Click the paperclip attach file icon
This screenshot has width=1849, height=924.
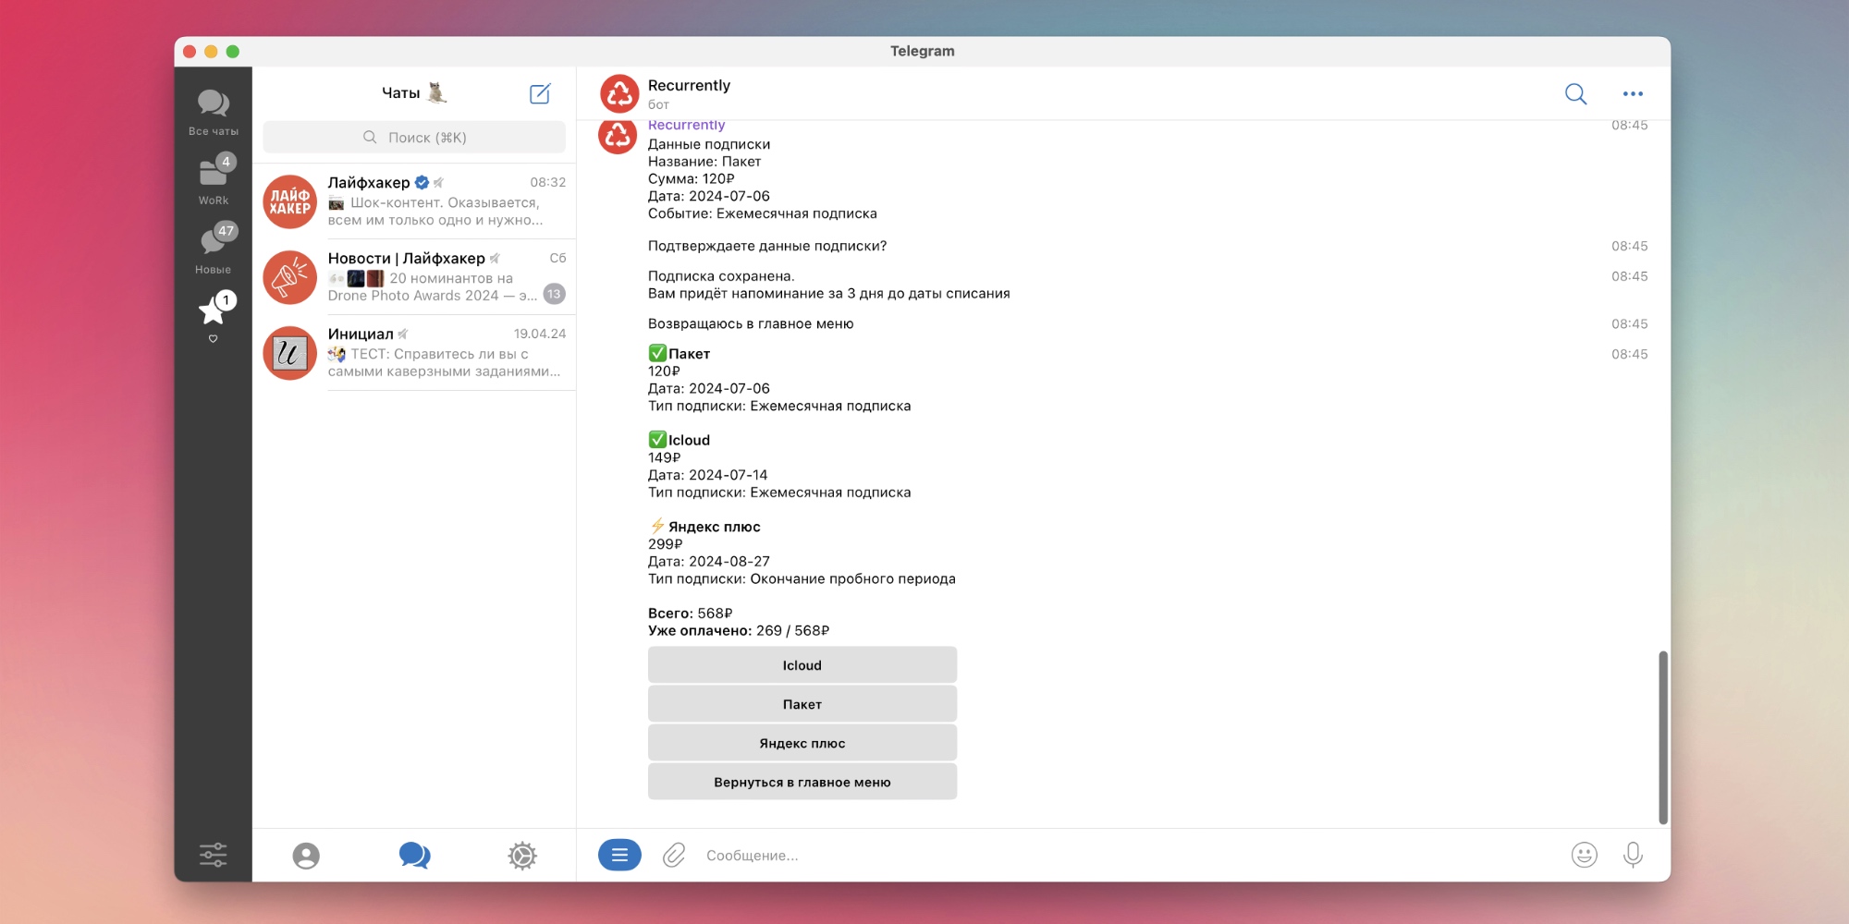(x=674, y=856)
